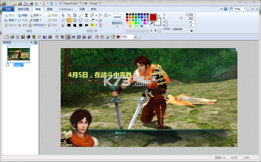This screenshot has width=261, height=162.
Task: Pick the eyedropper color picker
Action: (x=151, y=24)
